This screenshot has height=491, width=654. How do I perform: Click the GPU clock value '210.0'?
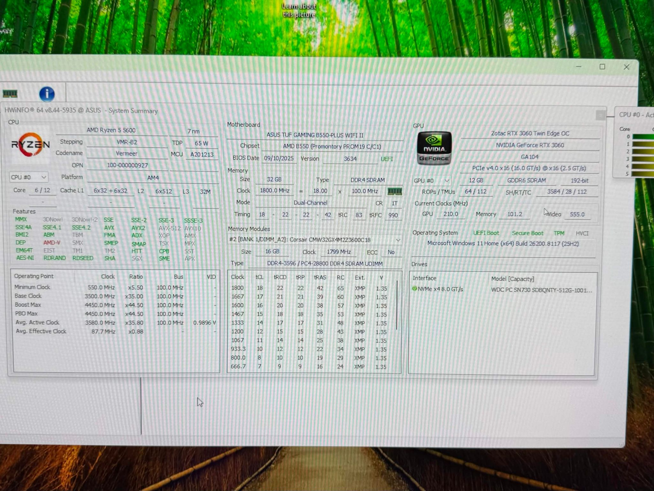451,214
